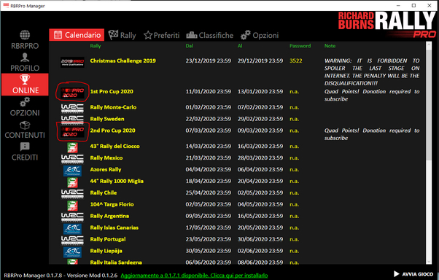The height and width of the screenshot is (280, 439).
Task: Open the CREDITI sidebar section
Action: pos(25,152)
